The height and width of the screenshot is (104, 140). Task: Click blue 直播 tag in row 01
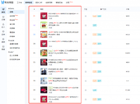click(99, 16)
